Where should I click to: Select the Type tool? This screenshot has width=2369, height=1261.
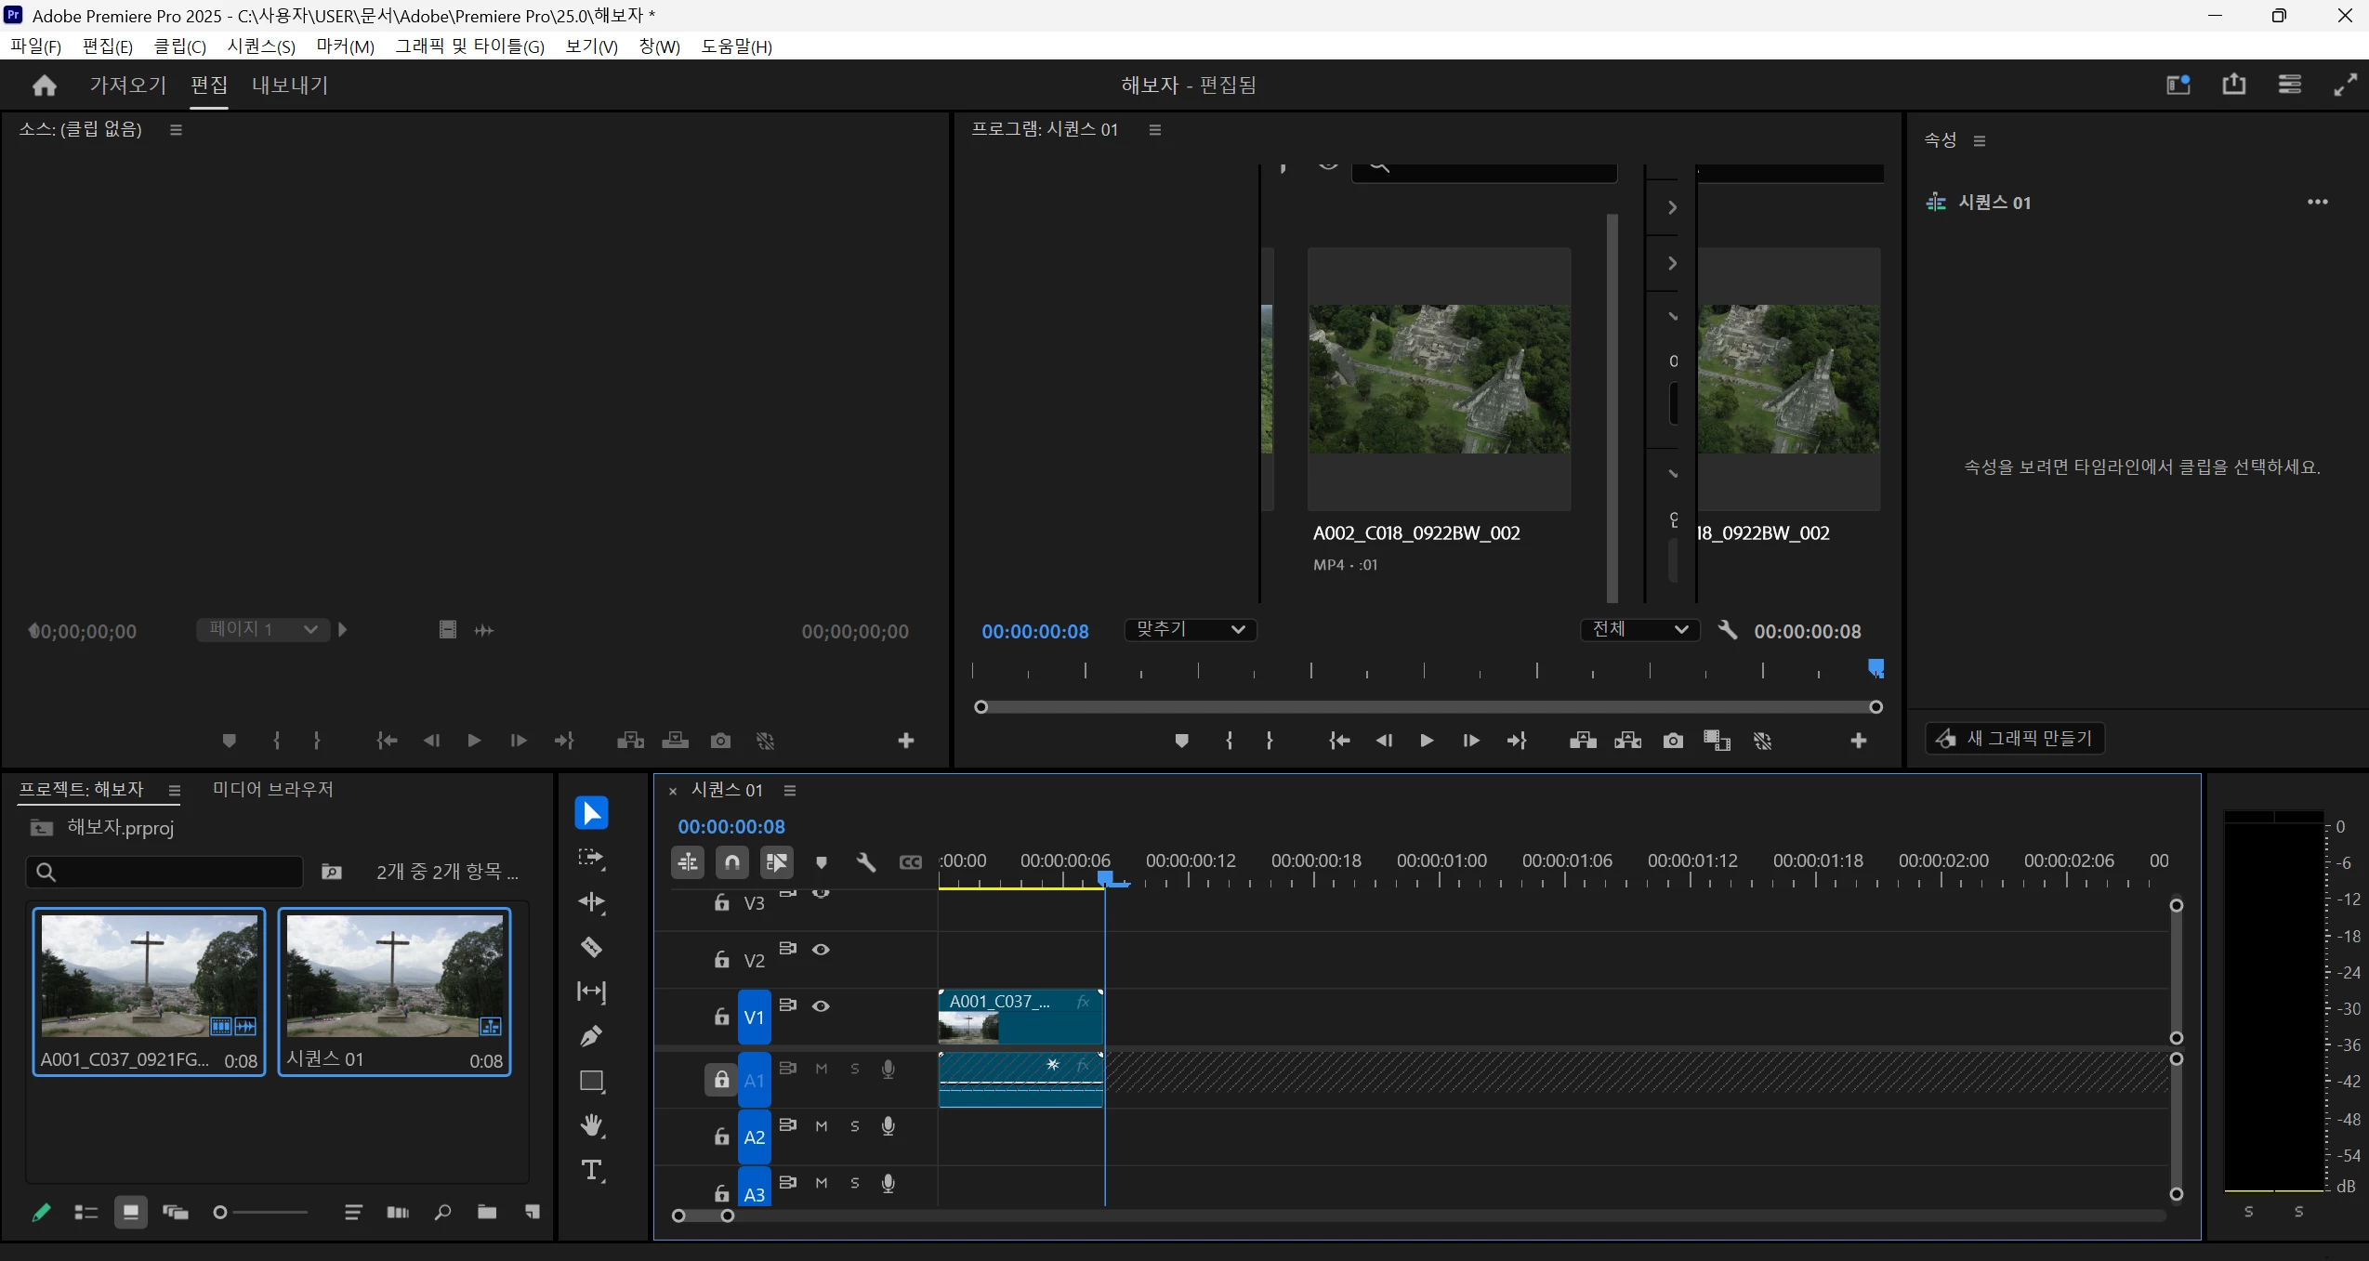coord(591,1170)
